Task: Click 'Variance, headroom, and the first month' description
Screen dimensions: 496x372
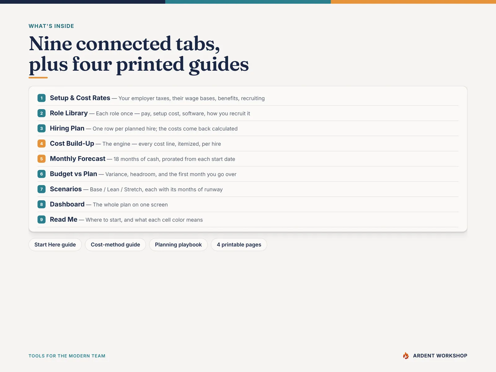Action: click(x=171, y=174)
